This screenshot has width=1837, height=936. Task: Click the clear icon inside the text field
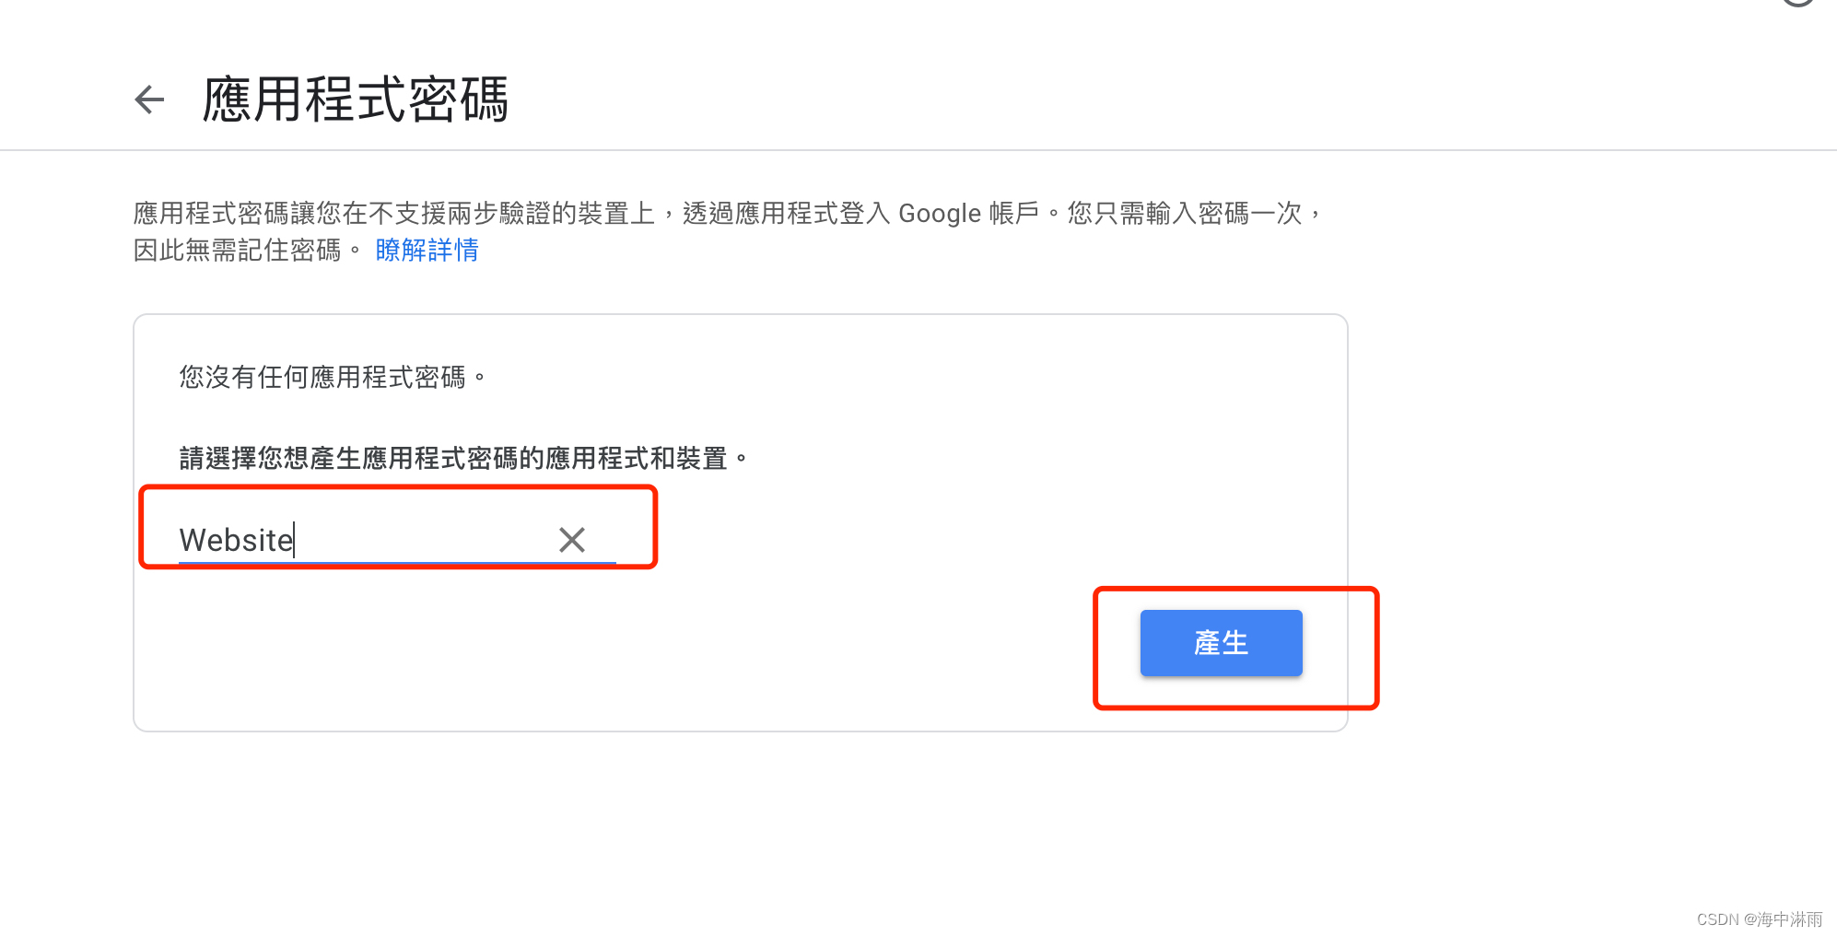tap(571, 540)
